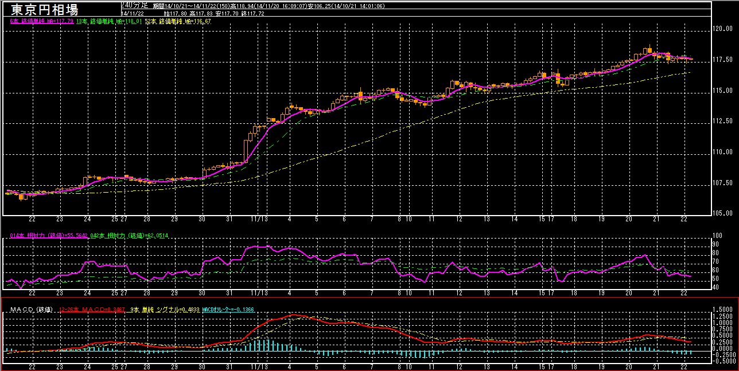The width and height of the screenshot is (739, 371).
Task: Click the 1.5000 MACD axis label
Action: click(x=721, y=310)
